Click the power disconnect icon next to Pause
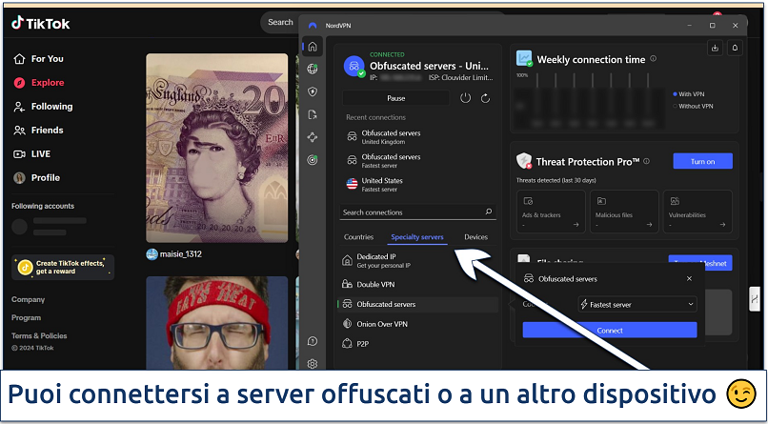768x424 pixels. point(465,98)
